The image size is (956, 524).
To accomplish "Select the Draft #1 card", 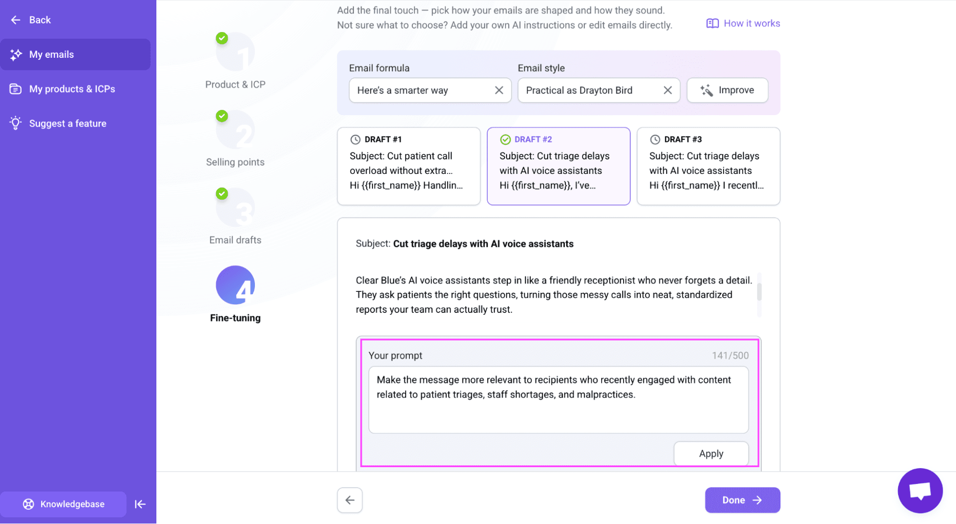I will pyautogui.click(x=409, y=166).
